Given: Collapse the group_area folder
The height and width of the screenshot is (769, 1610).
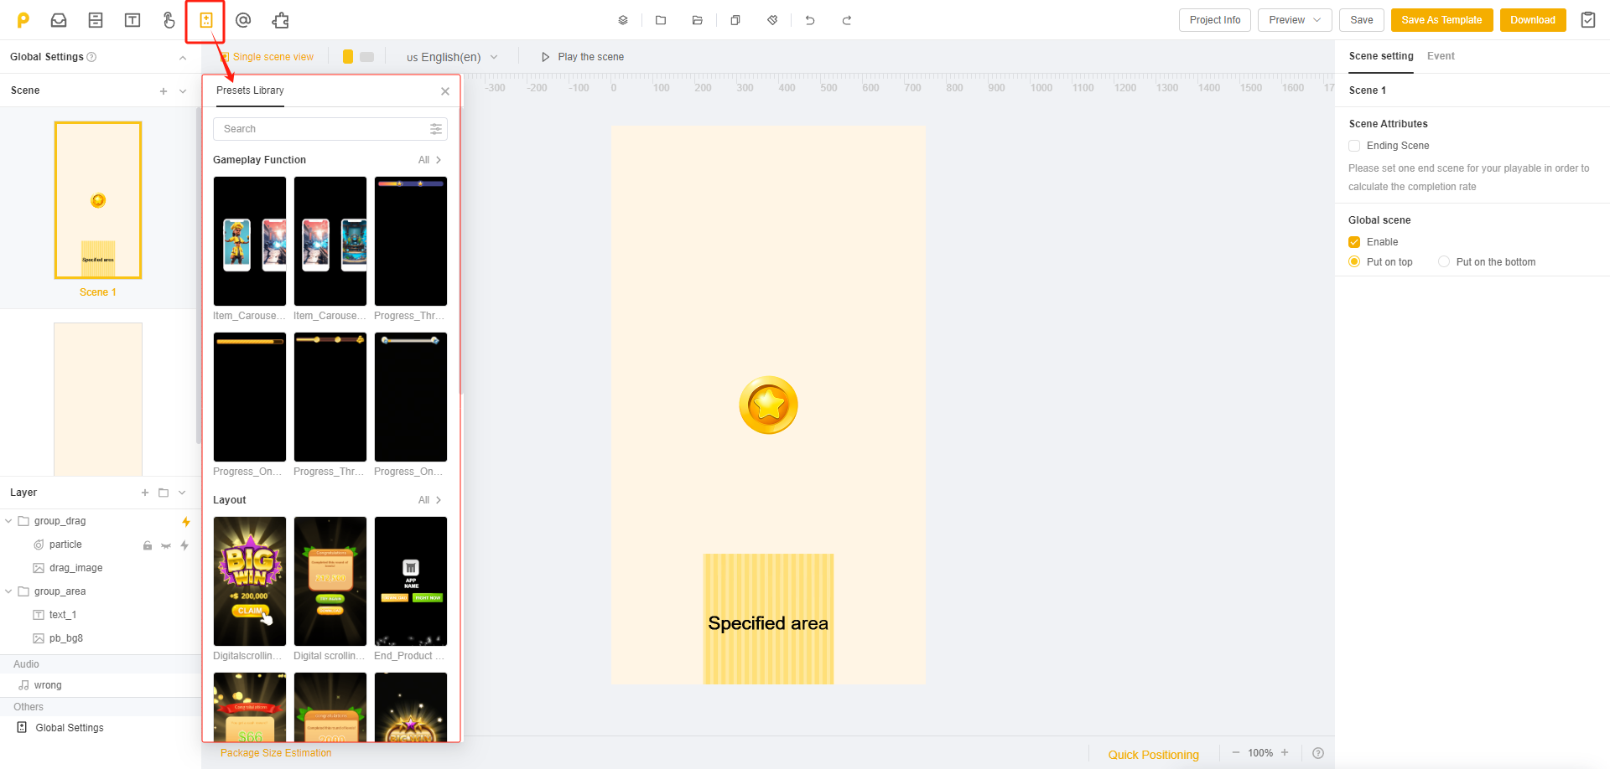Looking at the screenshot, I should point(8,591).
